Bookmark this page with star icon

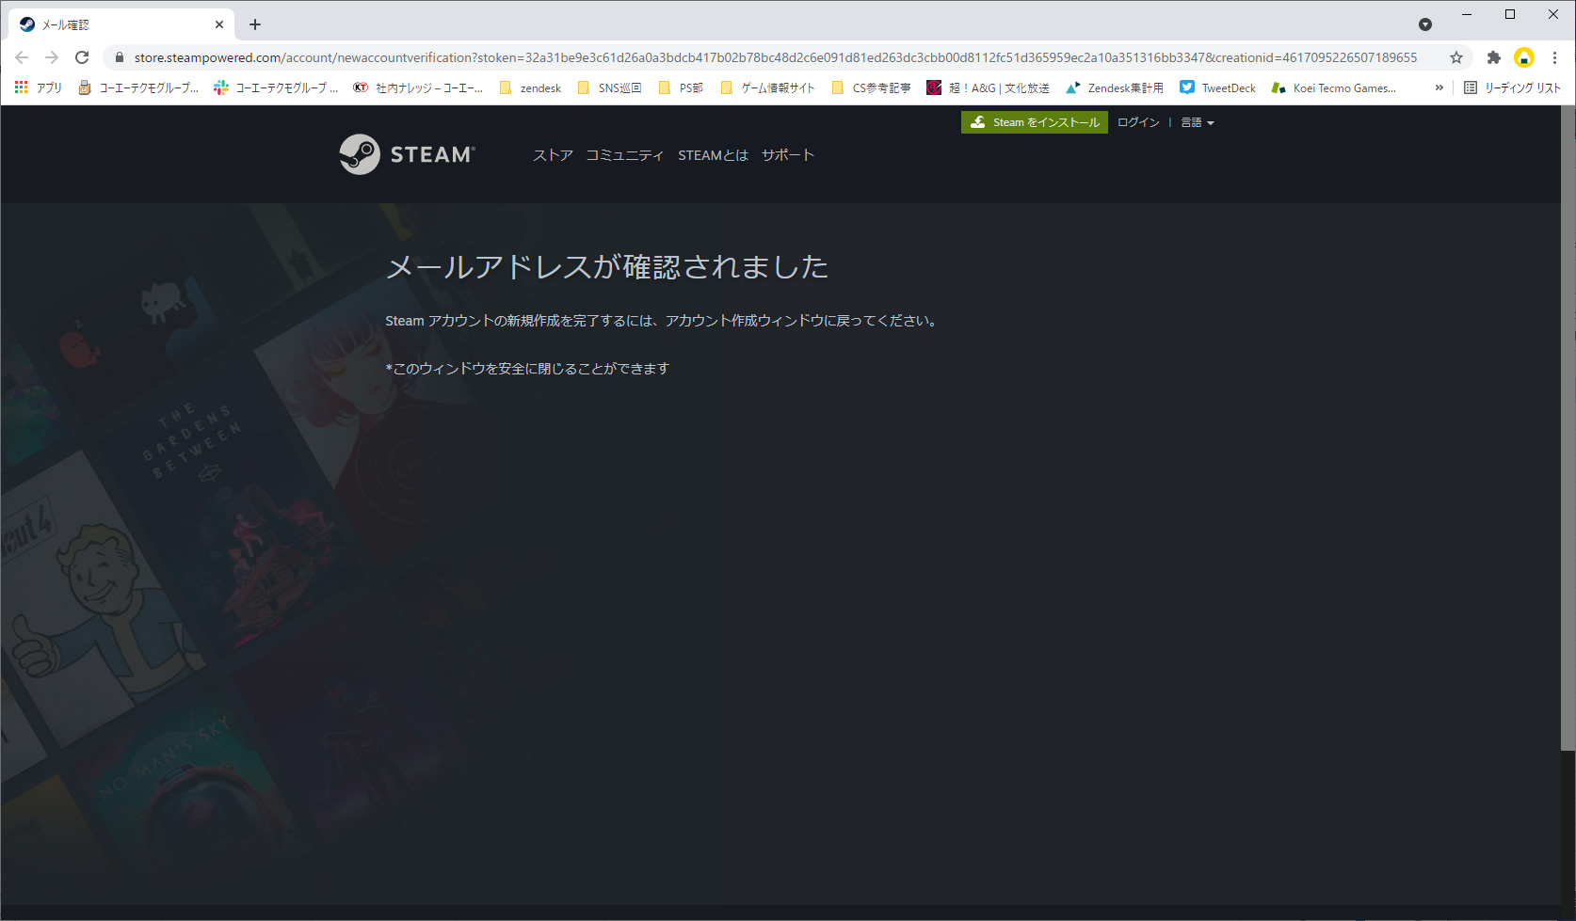(x=1455, y=57)
